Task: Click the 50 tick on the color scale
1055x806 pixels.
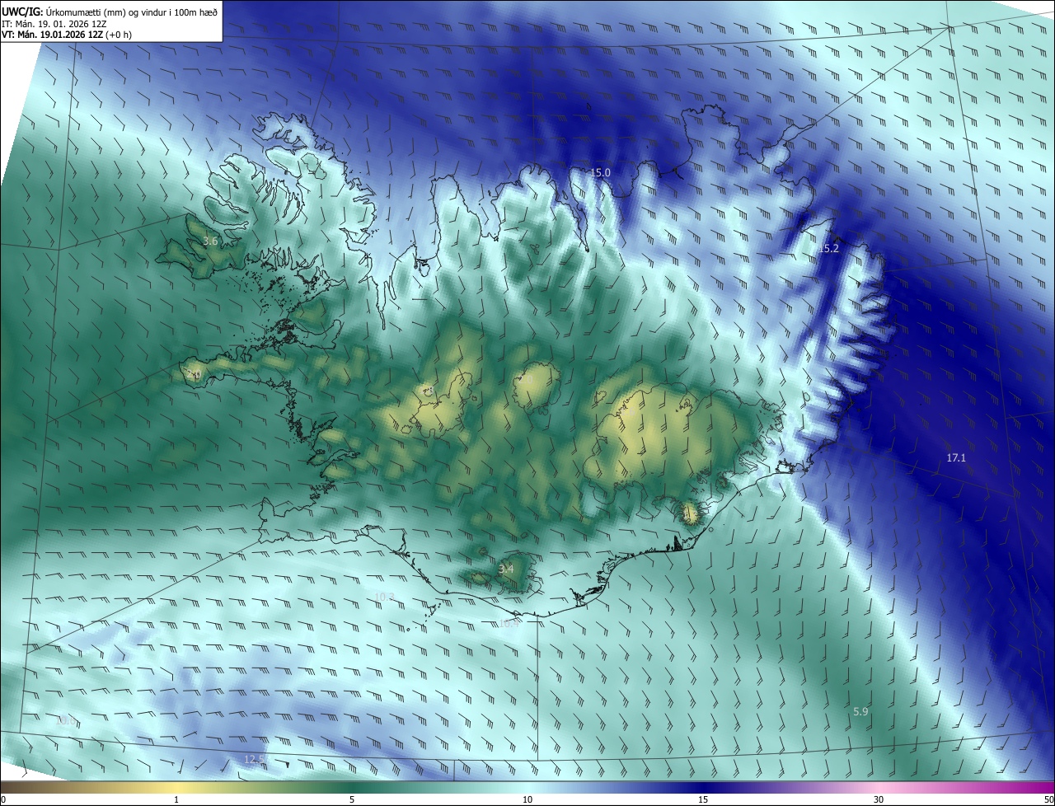Action: (x=1048, y=799)
